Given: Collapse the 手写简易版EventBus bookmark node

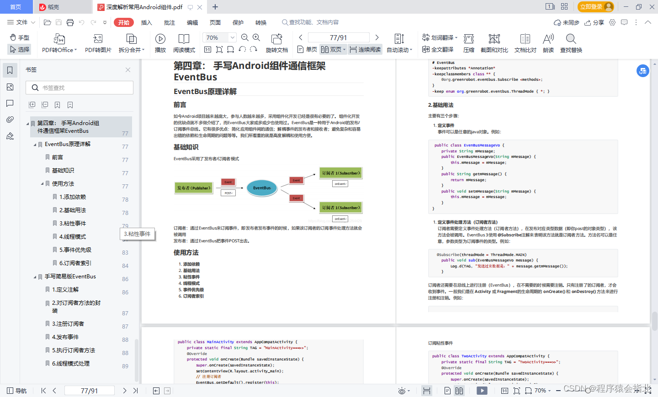Looking at the screenshot, I should [x=35, y=277].
